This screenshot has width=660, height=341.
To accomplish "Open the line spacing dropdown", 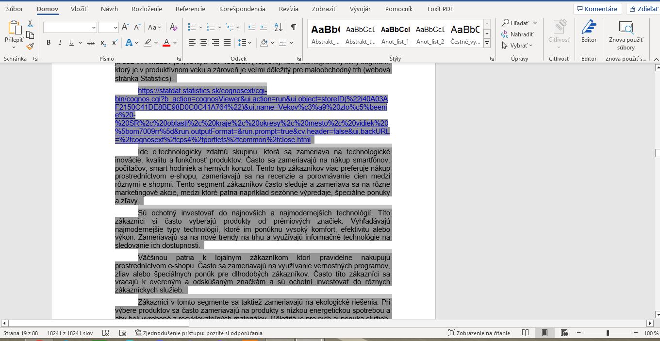I will 245,43.
